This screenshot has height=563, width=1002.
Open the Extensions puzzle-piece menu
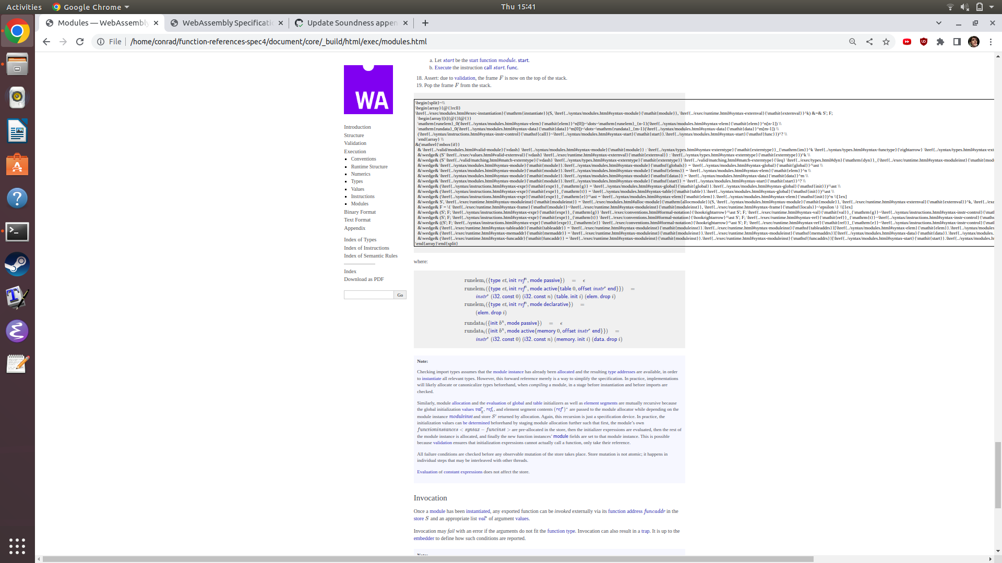pyautogui.click(x=941, y=42)
